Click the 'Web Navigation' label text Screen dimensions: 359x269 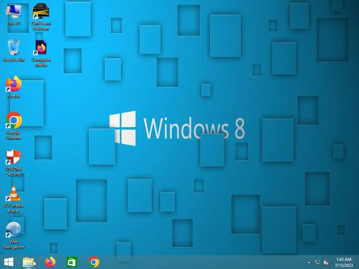click(14, 244)
